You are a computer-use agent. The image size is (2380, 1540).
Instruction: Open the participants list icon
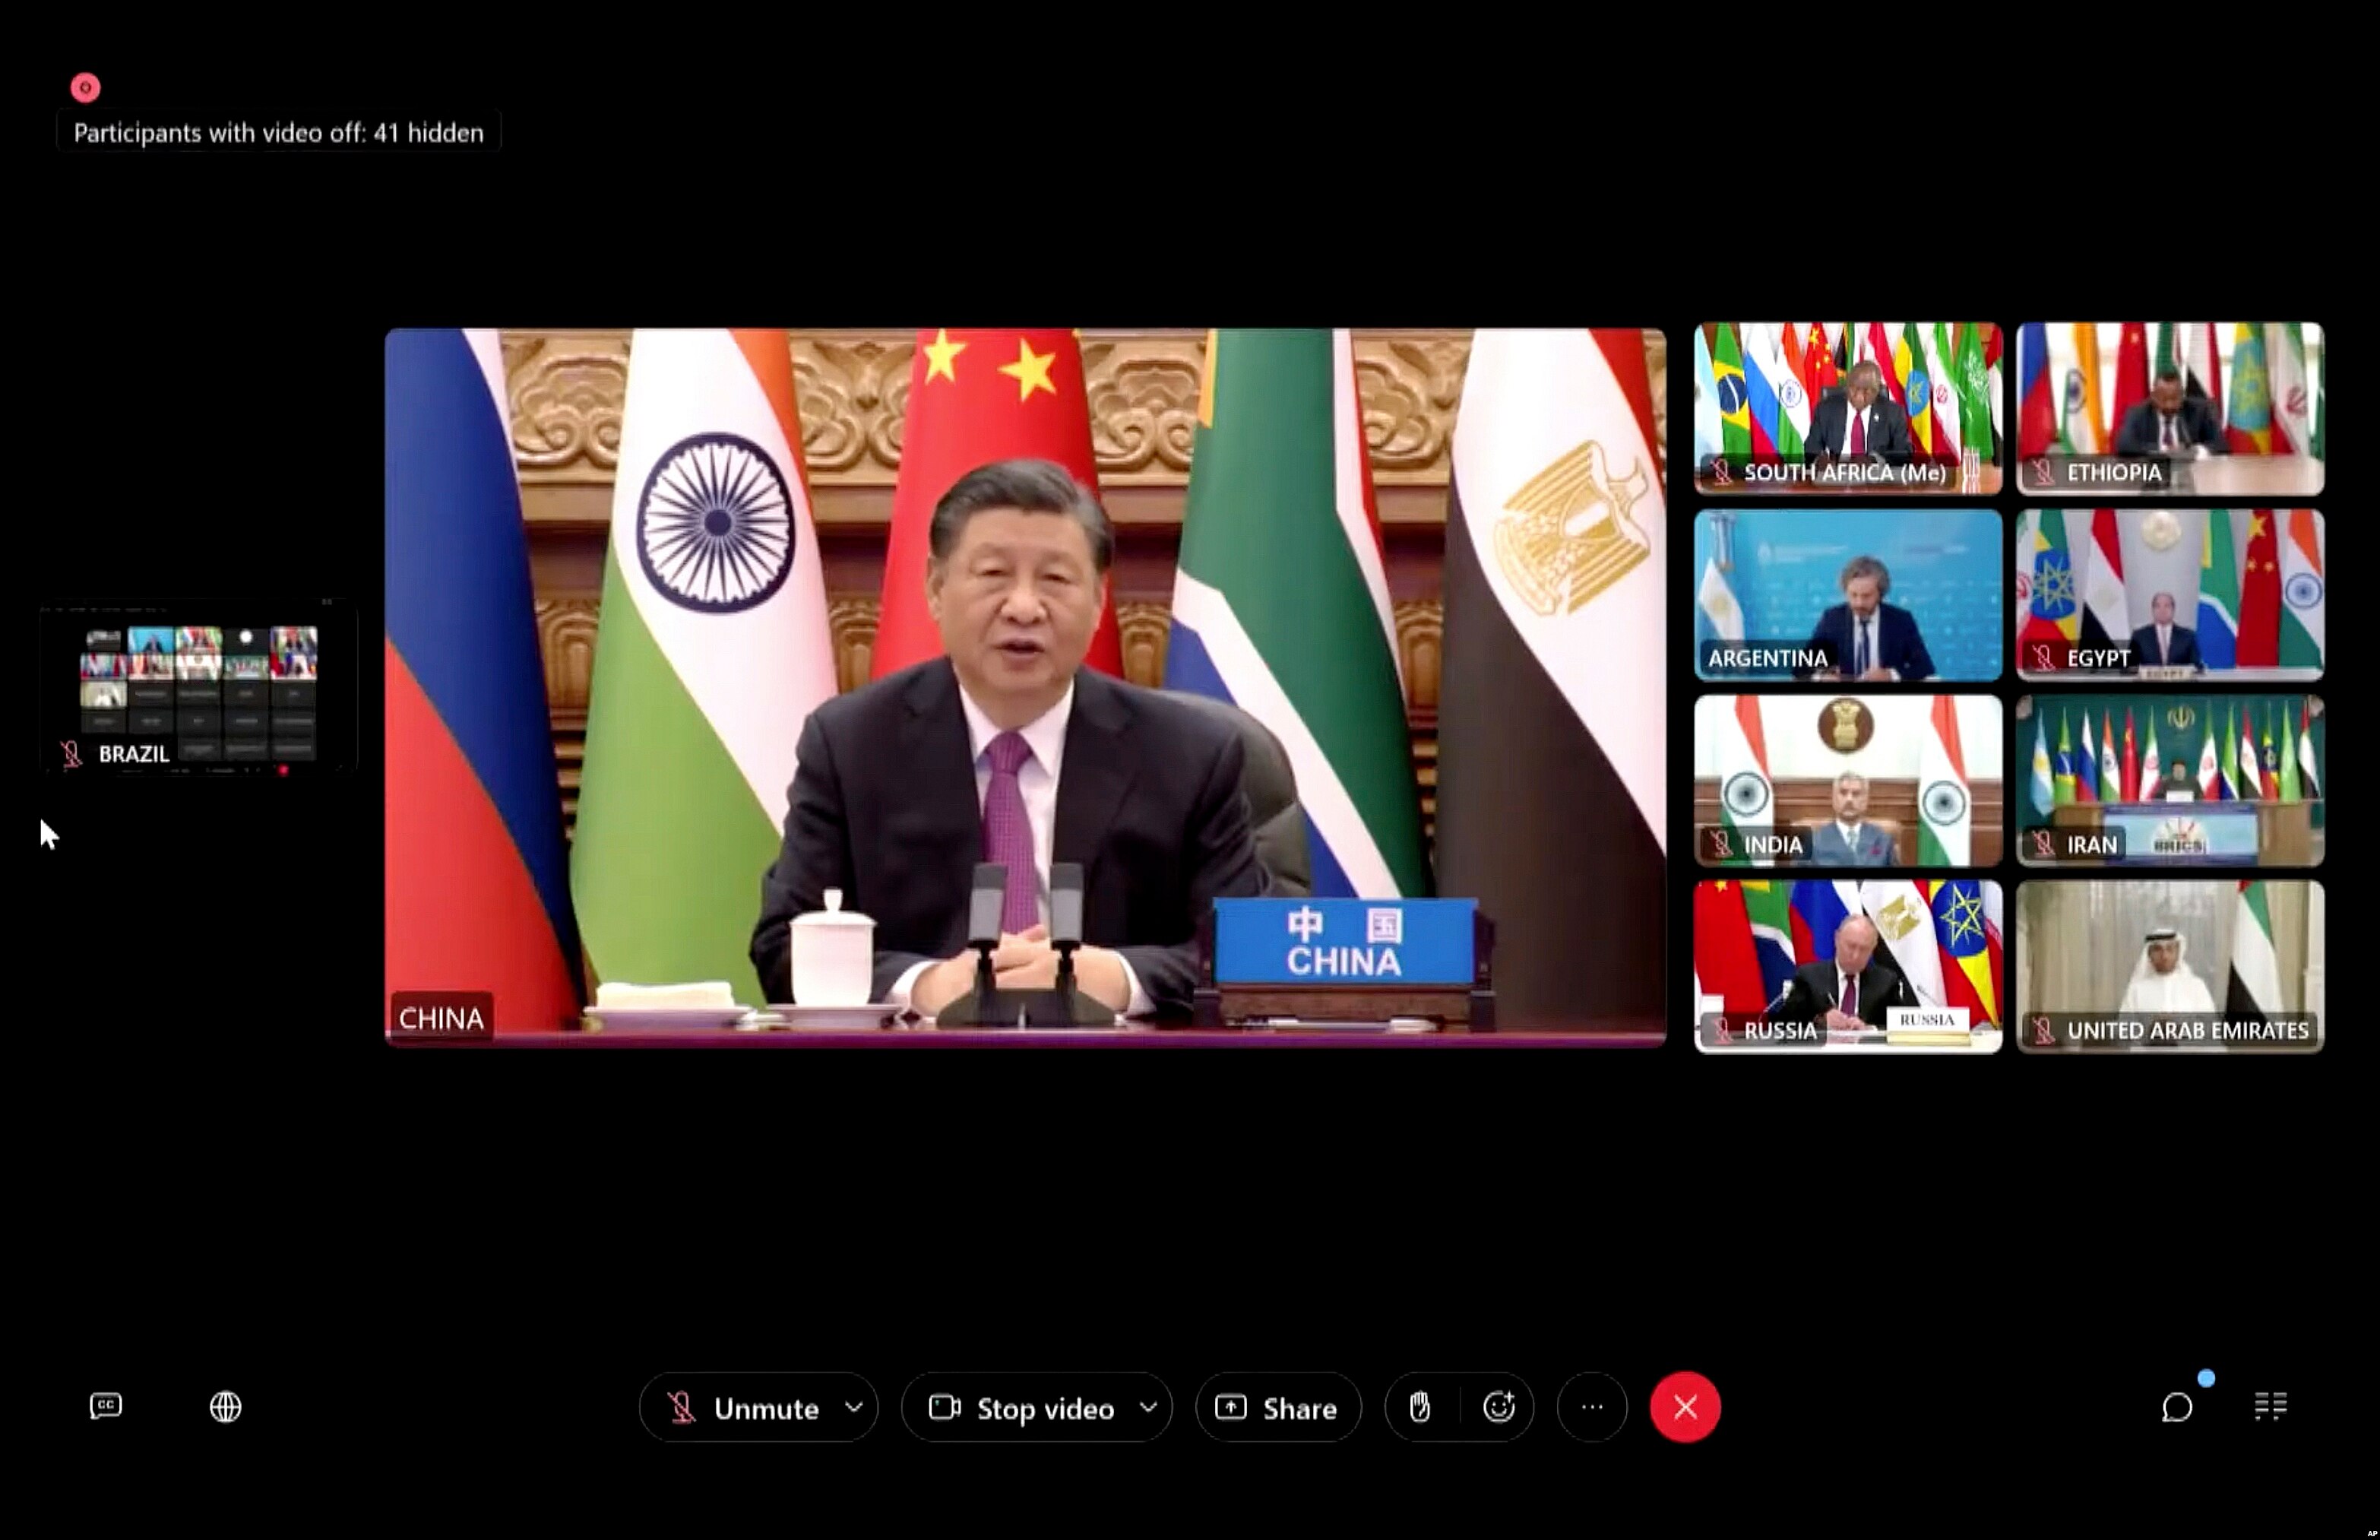tap(2271, 1407)
